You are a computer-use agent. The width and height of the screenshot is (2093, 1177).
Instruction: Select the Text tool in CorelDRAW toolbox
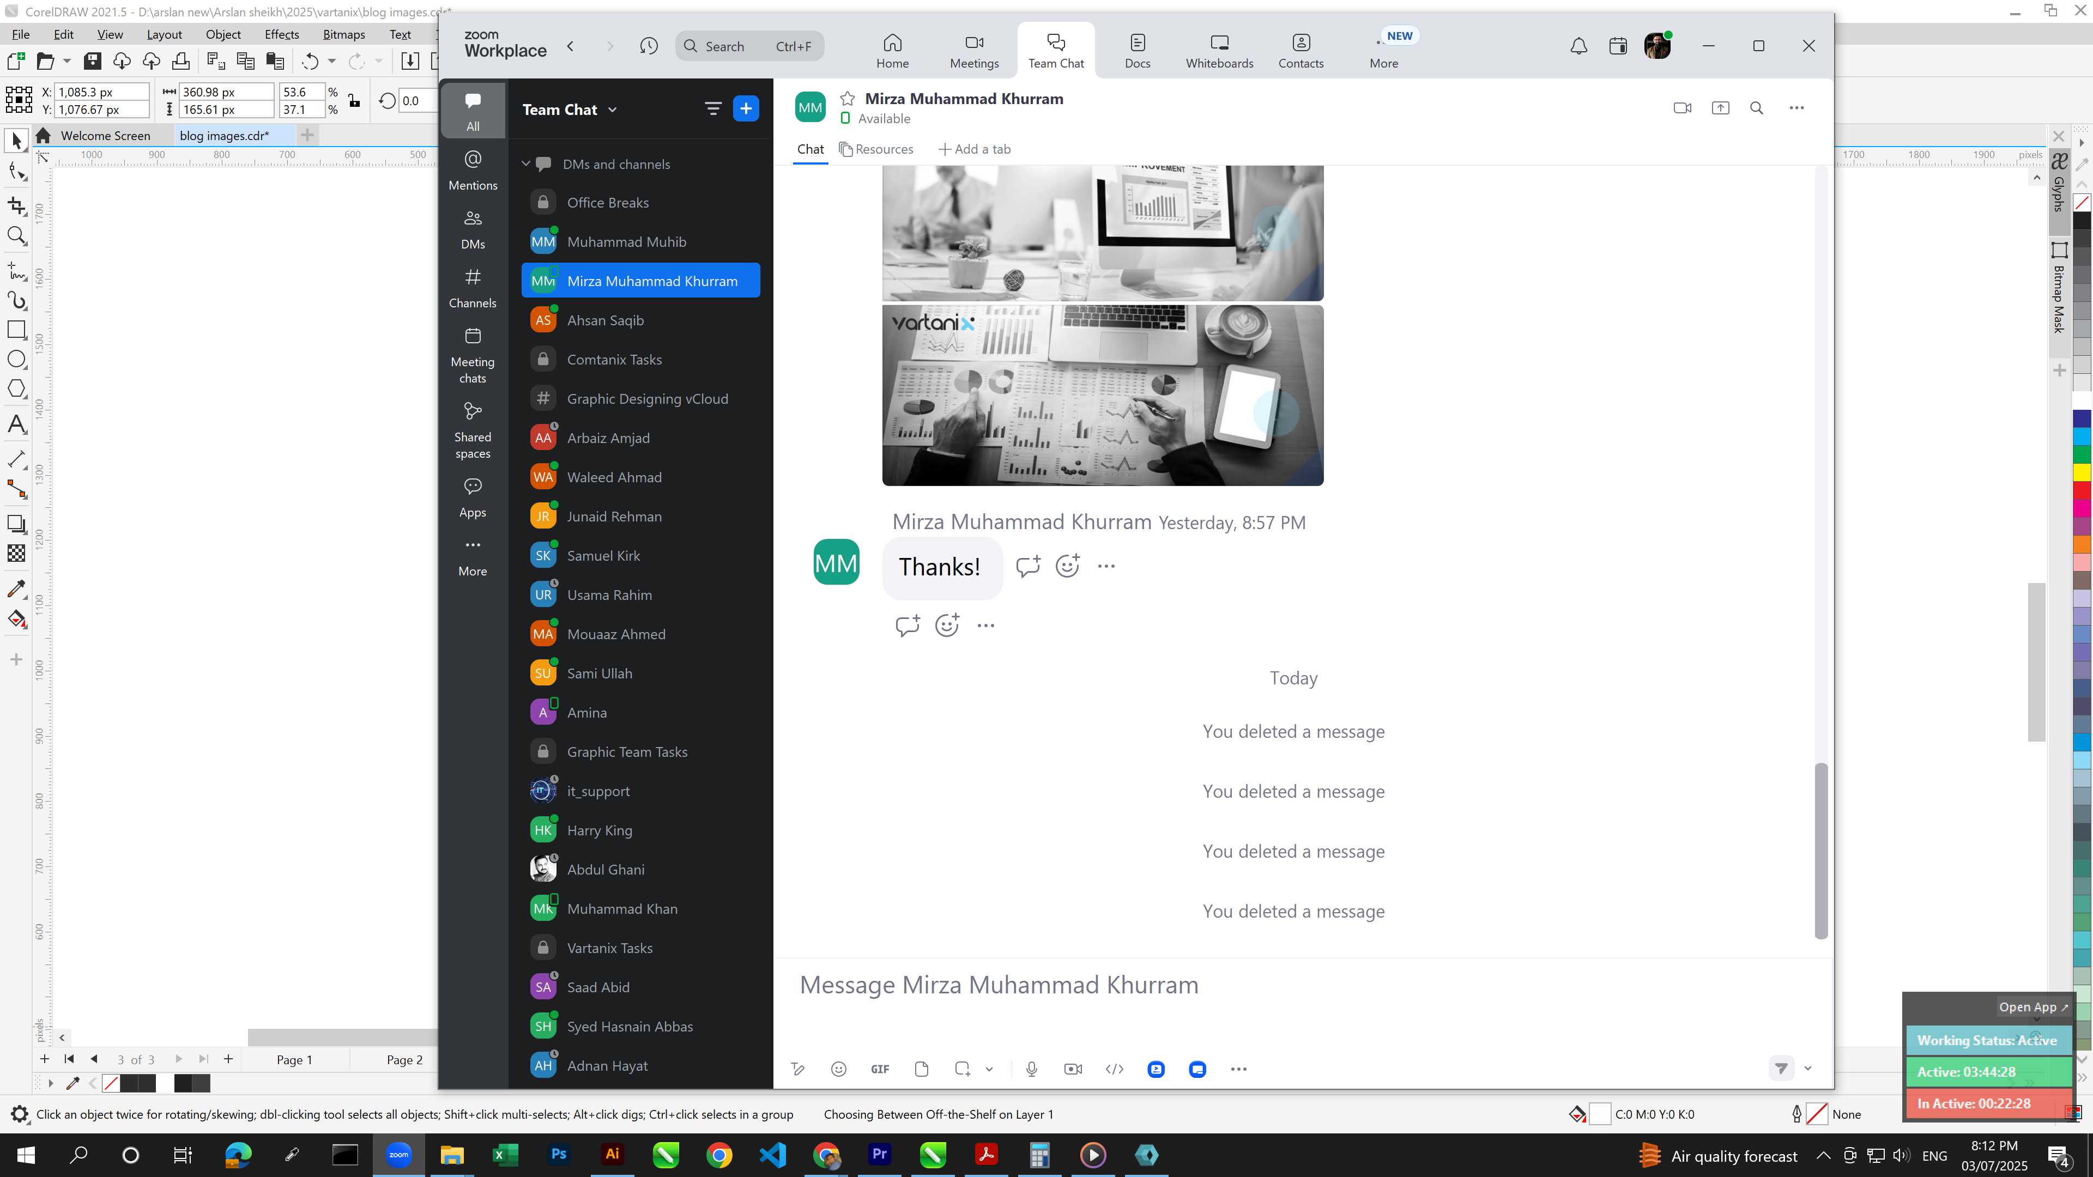[16, 424]
